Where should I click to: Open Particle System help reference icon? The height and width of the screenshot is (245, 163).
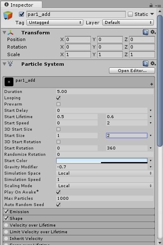pos(145,64)
